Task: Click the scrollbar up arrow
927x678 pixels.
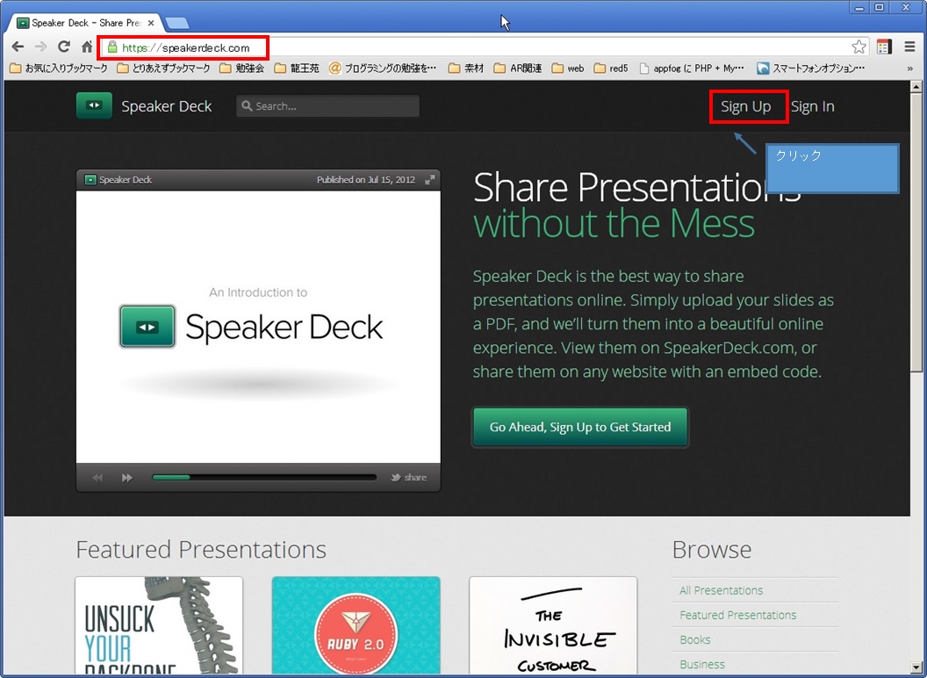Action: [916, 87]
